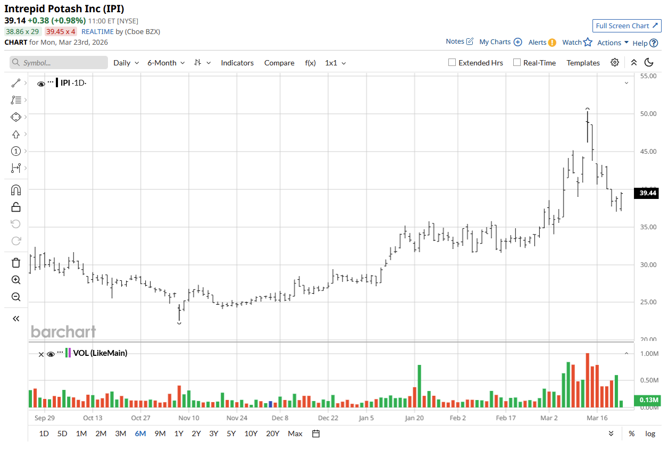
Task: Collapse the left drawing toolbar
Action: coord(16,319)
